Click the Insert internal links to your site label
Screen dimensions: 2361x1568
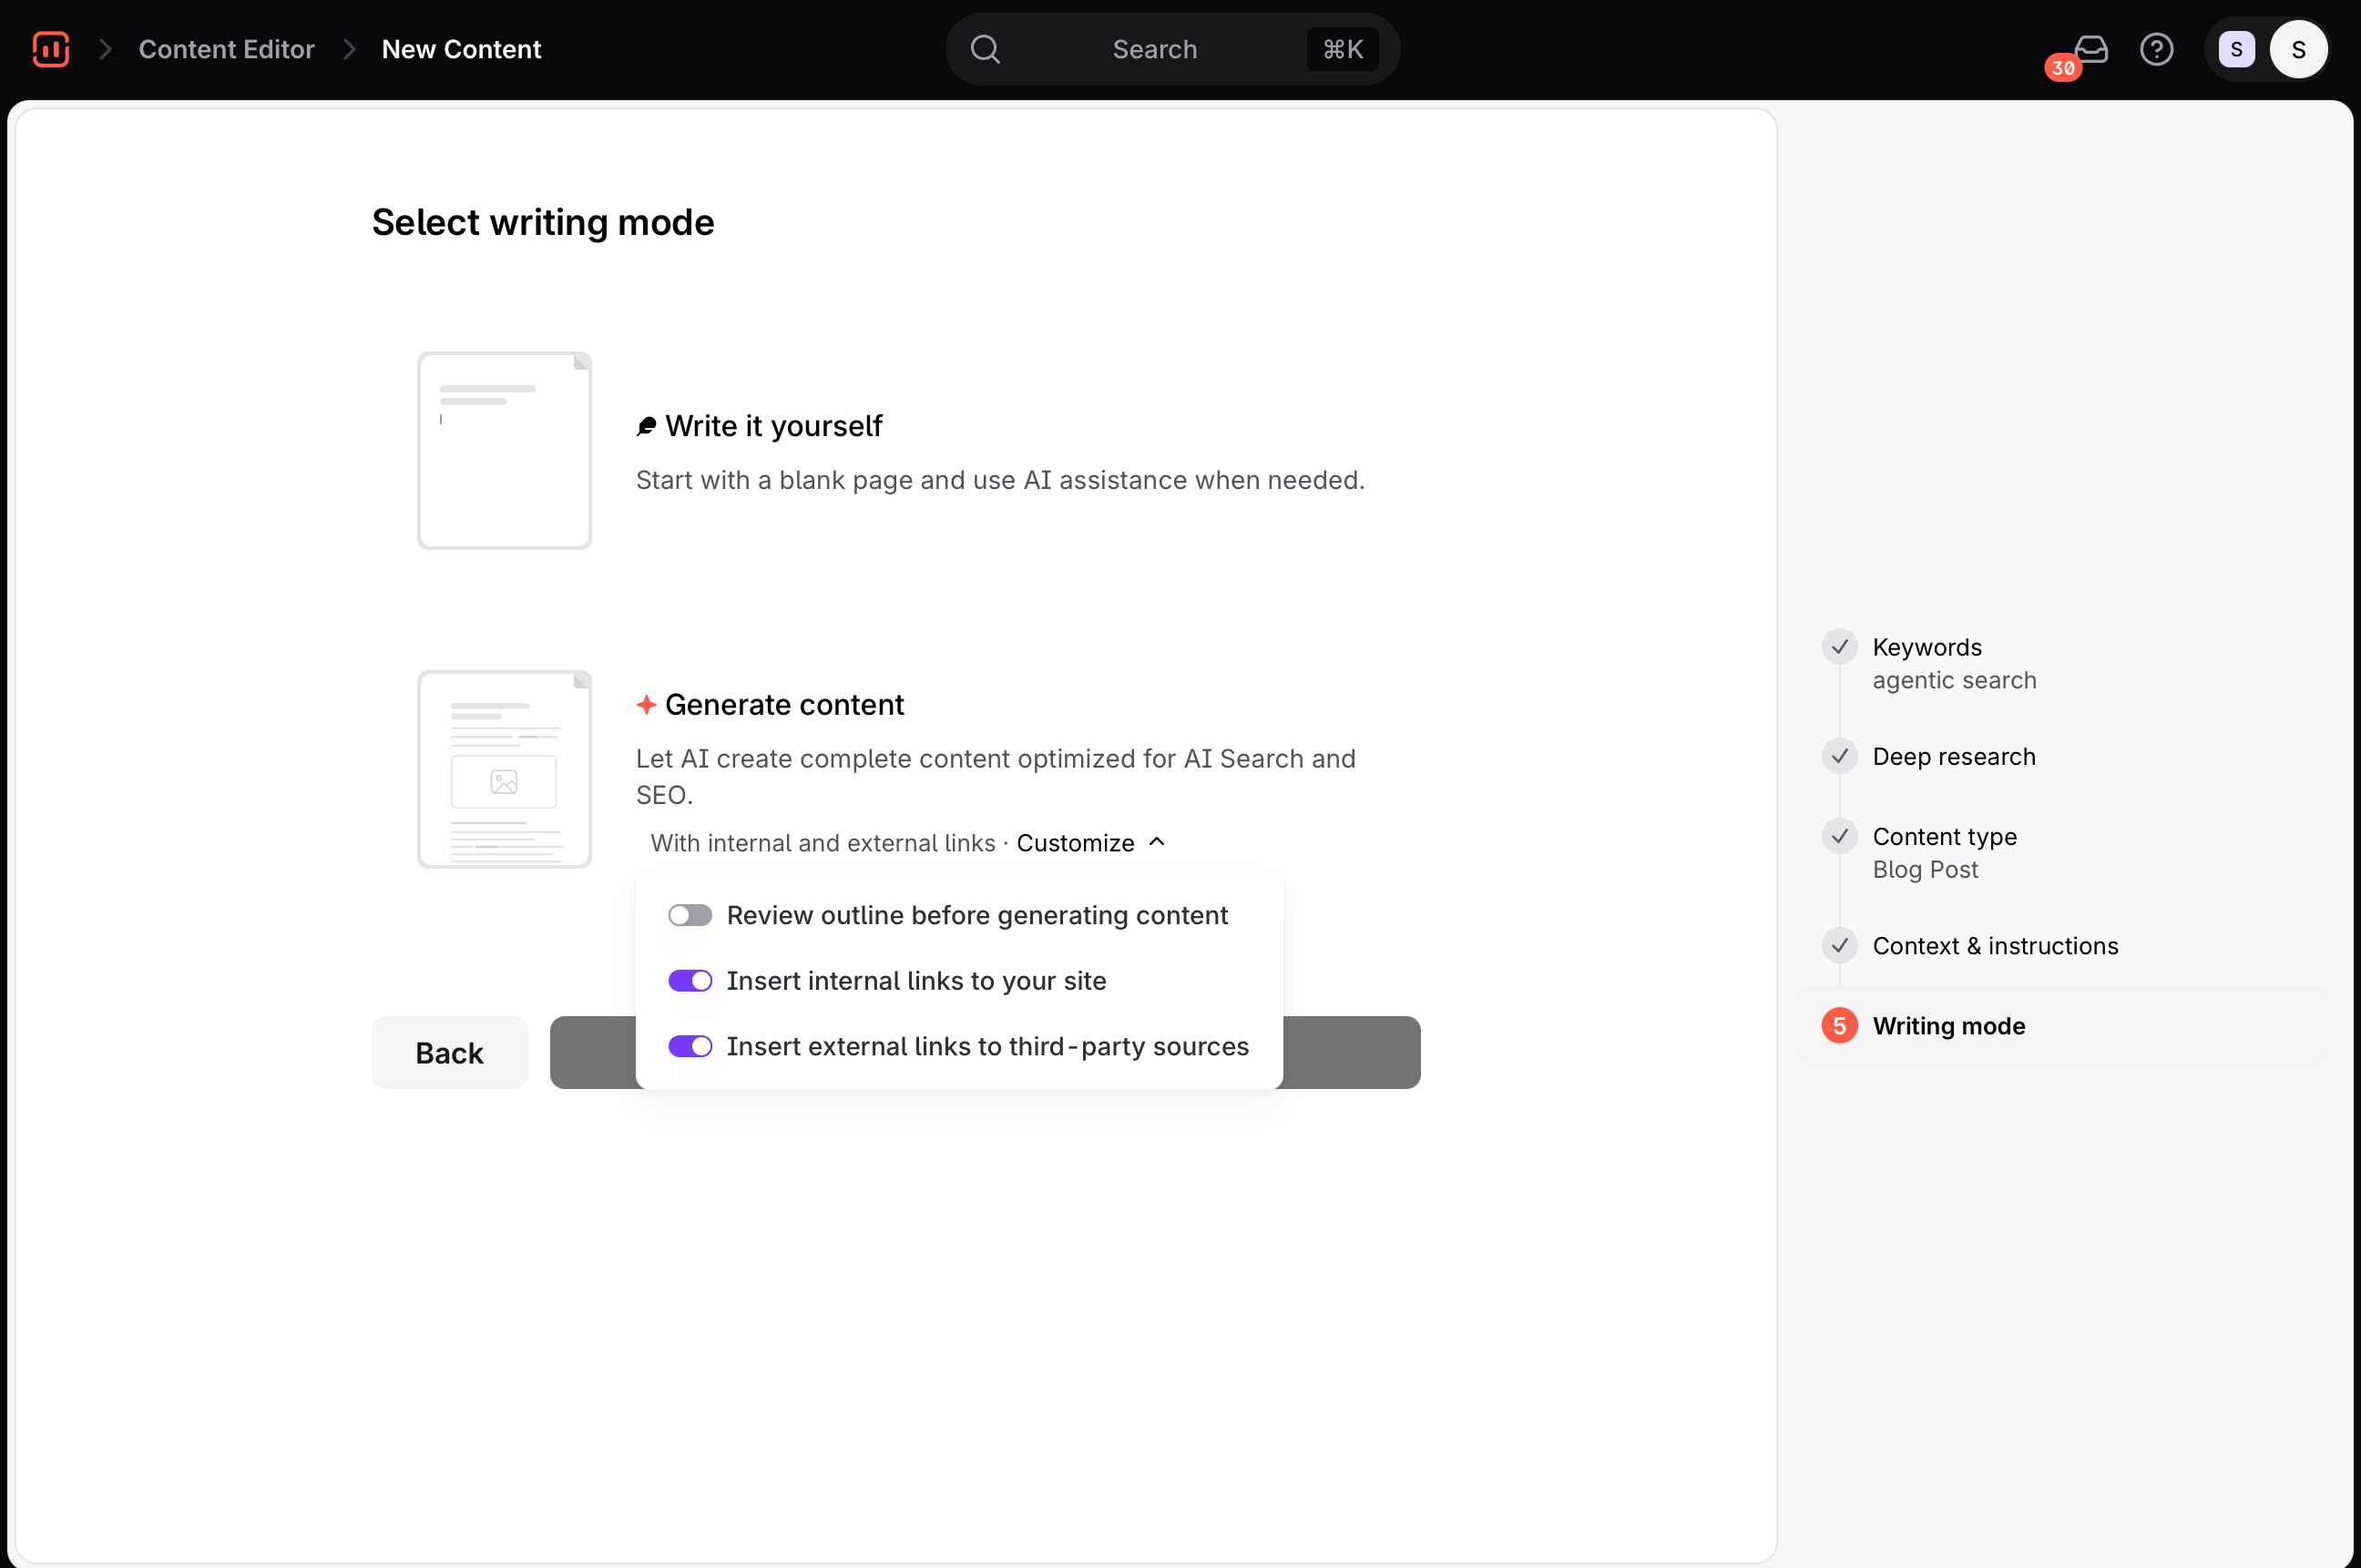click(x=916, y=981)
